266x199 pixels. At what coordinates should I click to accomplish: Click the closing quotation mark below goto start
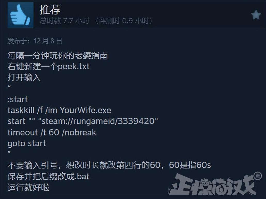[x=9, y=152]
